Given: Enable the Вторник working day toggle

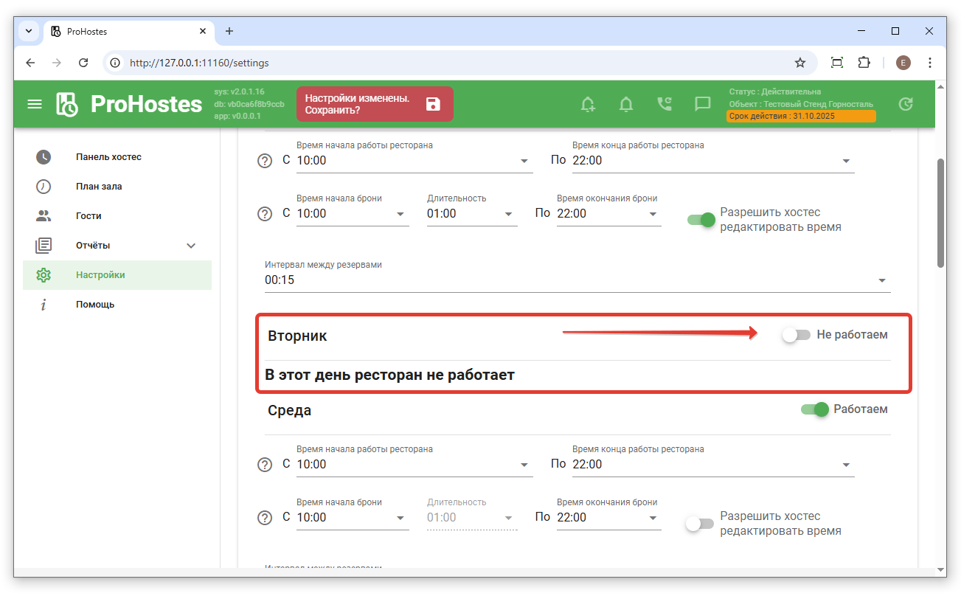Looking at the screenshot, I should [x=796, y=335].
